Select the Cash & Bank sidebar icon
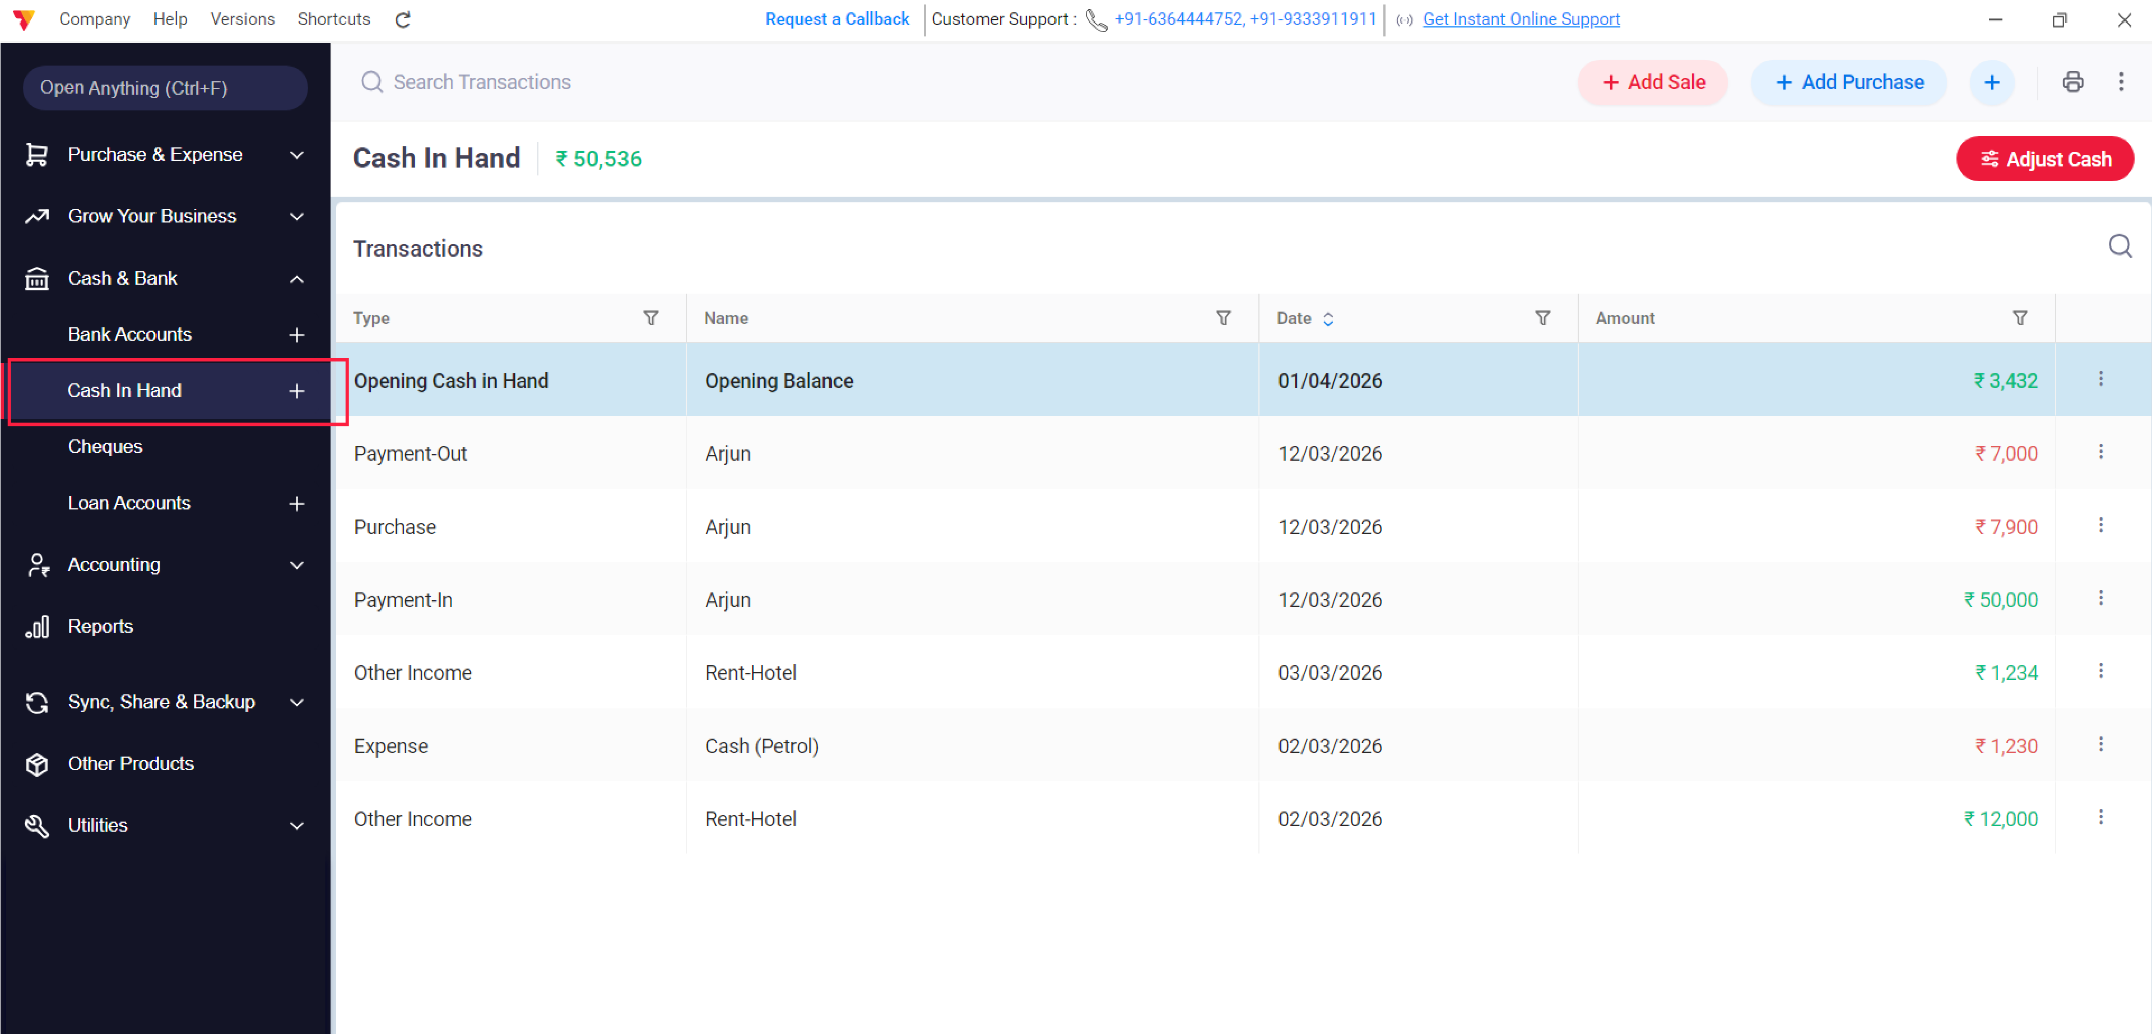The height and width of the screenshot is (1034, 2152). 37,279
